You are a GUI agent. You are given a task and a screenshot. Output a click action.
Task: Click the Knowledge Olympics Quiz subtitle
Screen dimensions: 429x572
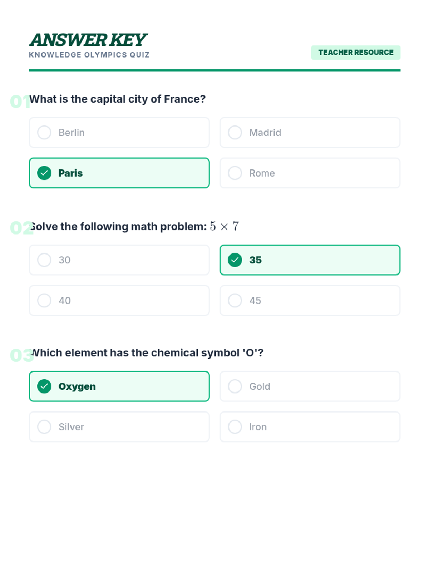click(89, 55)
